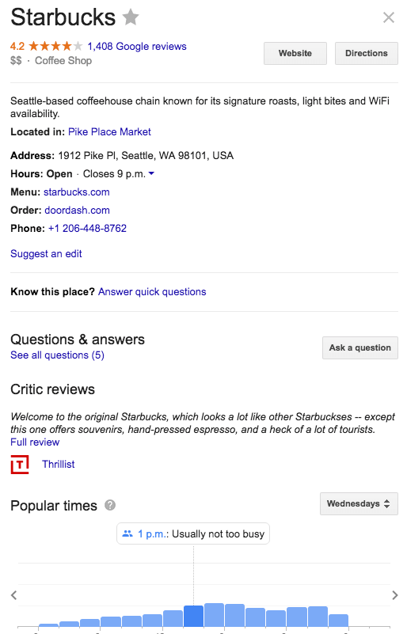Order via the doordash.com link
407x634 pixels.
[x=77, y=211]
